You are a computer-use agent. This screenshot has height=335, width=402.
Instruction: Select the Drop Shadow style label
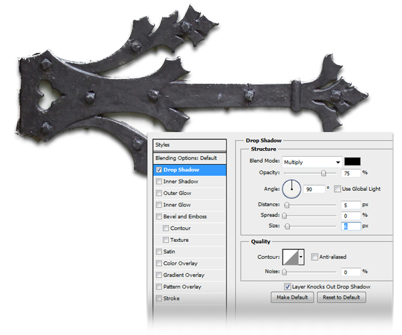tap(182, 170)
